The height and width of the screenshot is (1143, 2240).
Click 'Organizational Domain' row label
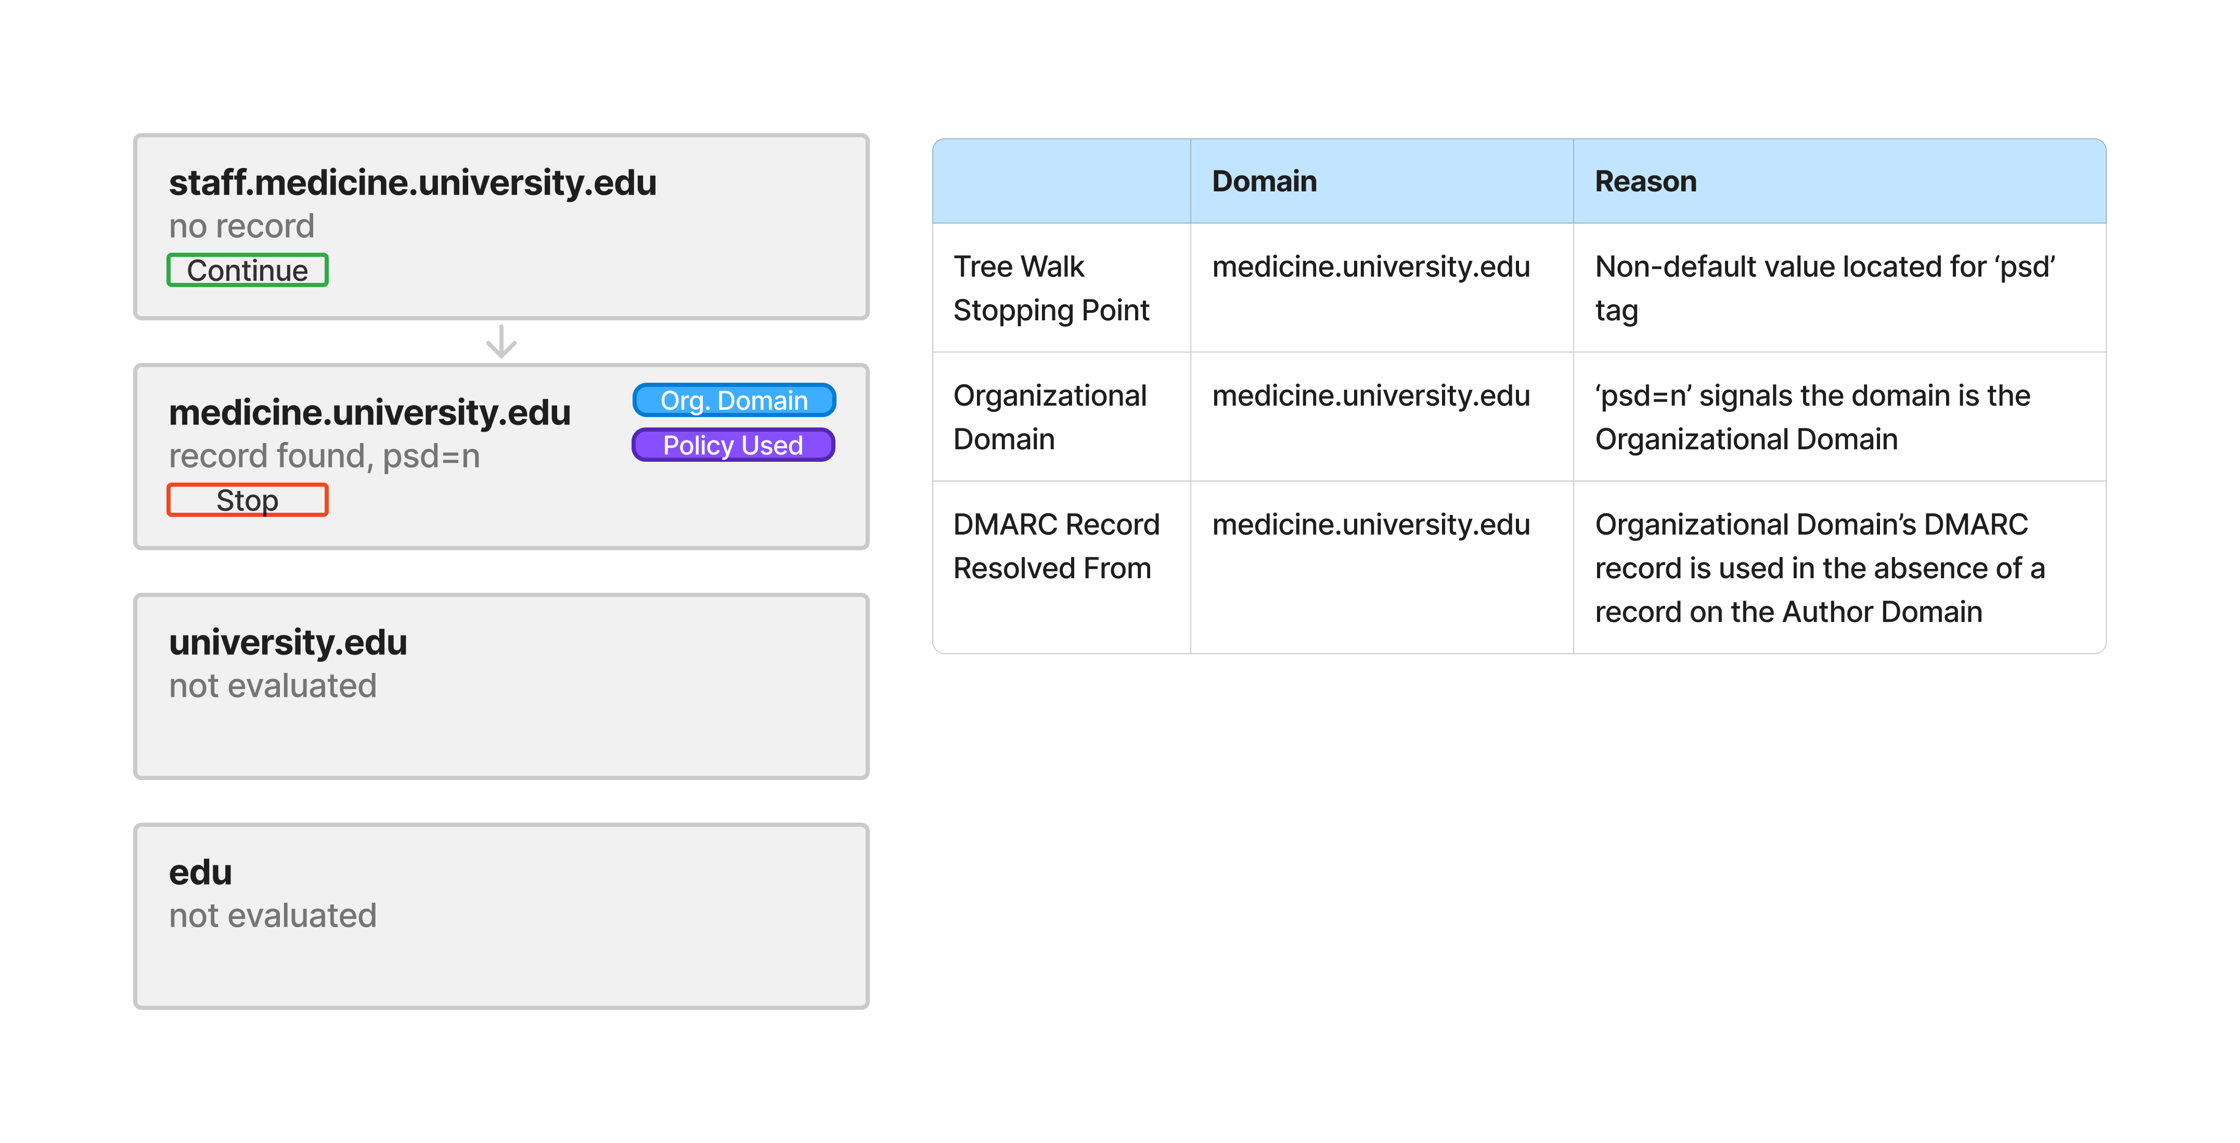click(1061, 417)
